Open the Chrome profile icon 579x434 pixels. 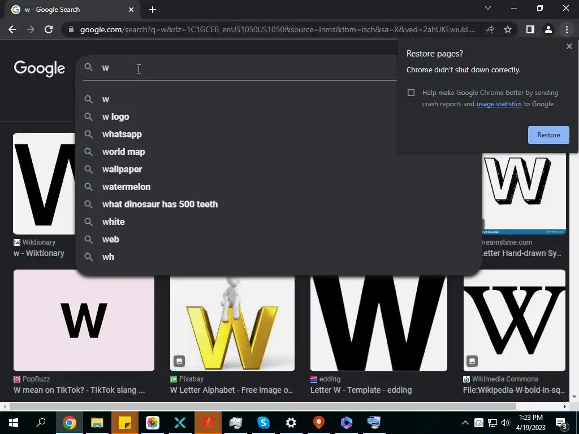tap(548, 29)
